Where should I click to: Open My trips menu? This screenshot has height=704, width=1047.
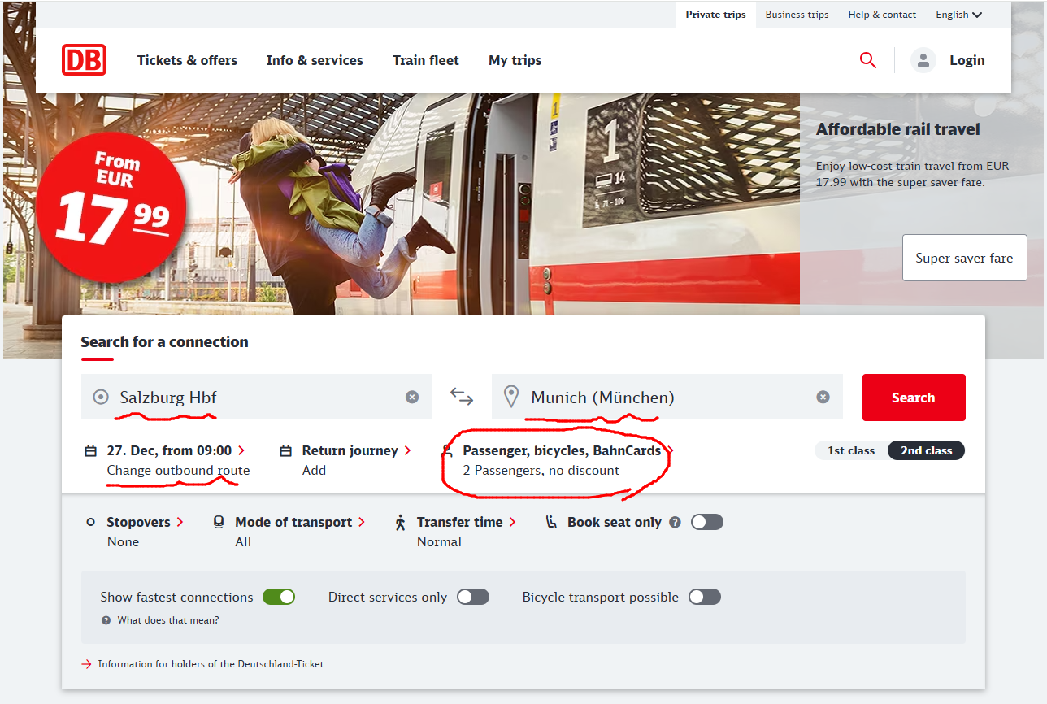515,60
